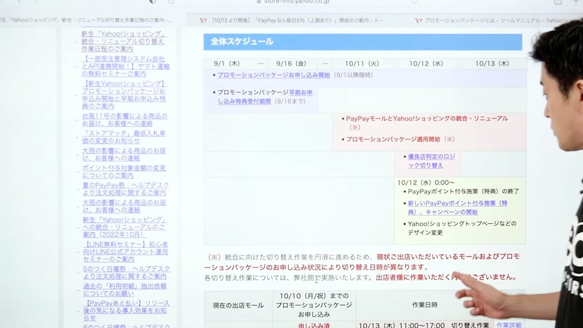The height and width of the screenshot is (328, 583).
Task: Click the 全体スケジュール section header
Action: 363,42
